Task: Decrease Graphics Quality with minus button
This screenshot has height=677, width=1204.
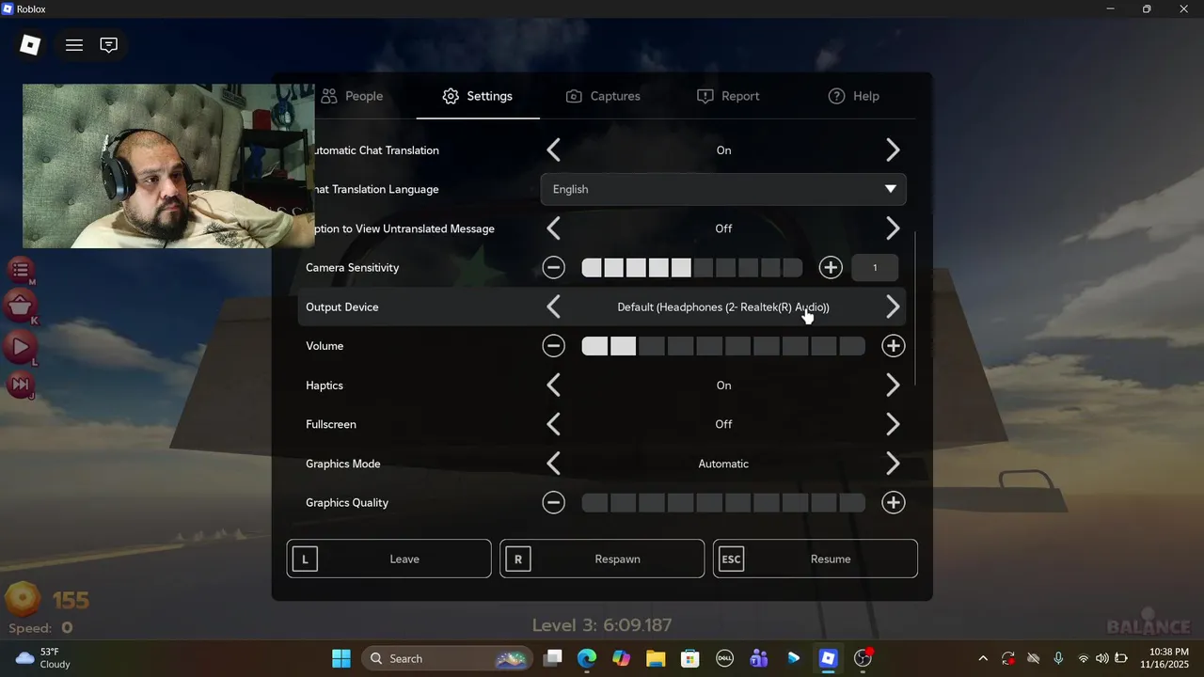Action: click(553, 503)
